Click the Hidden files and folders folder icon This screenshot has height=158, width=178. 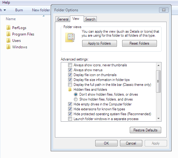coord(70,90)
